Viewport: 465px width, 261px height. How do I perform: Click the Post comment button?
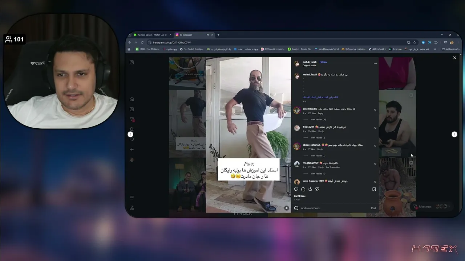tap(373, 208)
